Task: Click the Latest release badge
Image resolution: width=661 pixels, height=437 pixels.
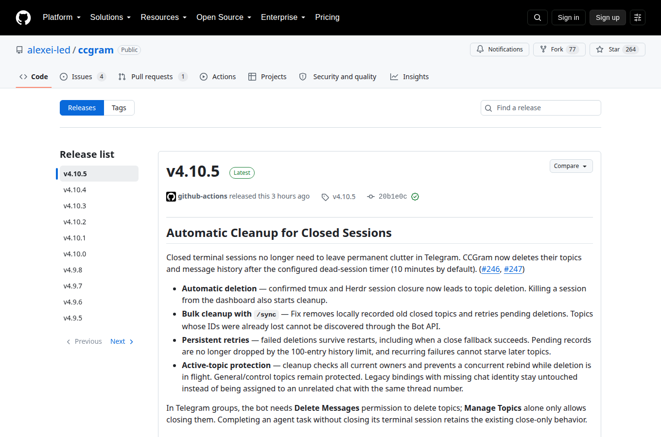Action: pyautogui.click(x=242, y=173)
